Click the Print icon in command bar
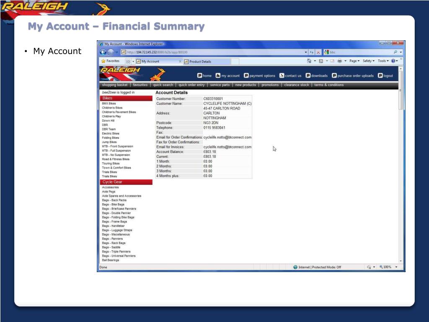The image size is (429, 322). coord(339,61)
